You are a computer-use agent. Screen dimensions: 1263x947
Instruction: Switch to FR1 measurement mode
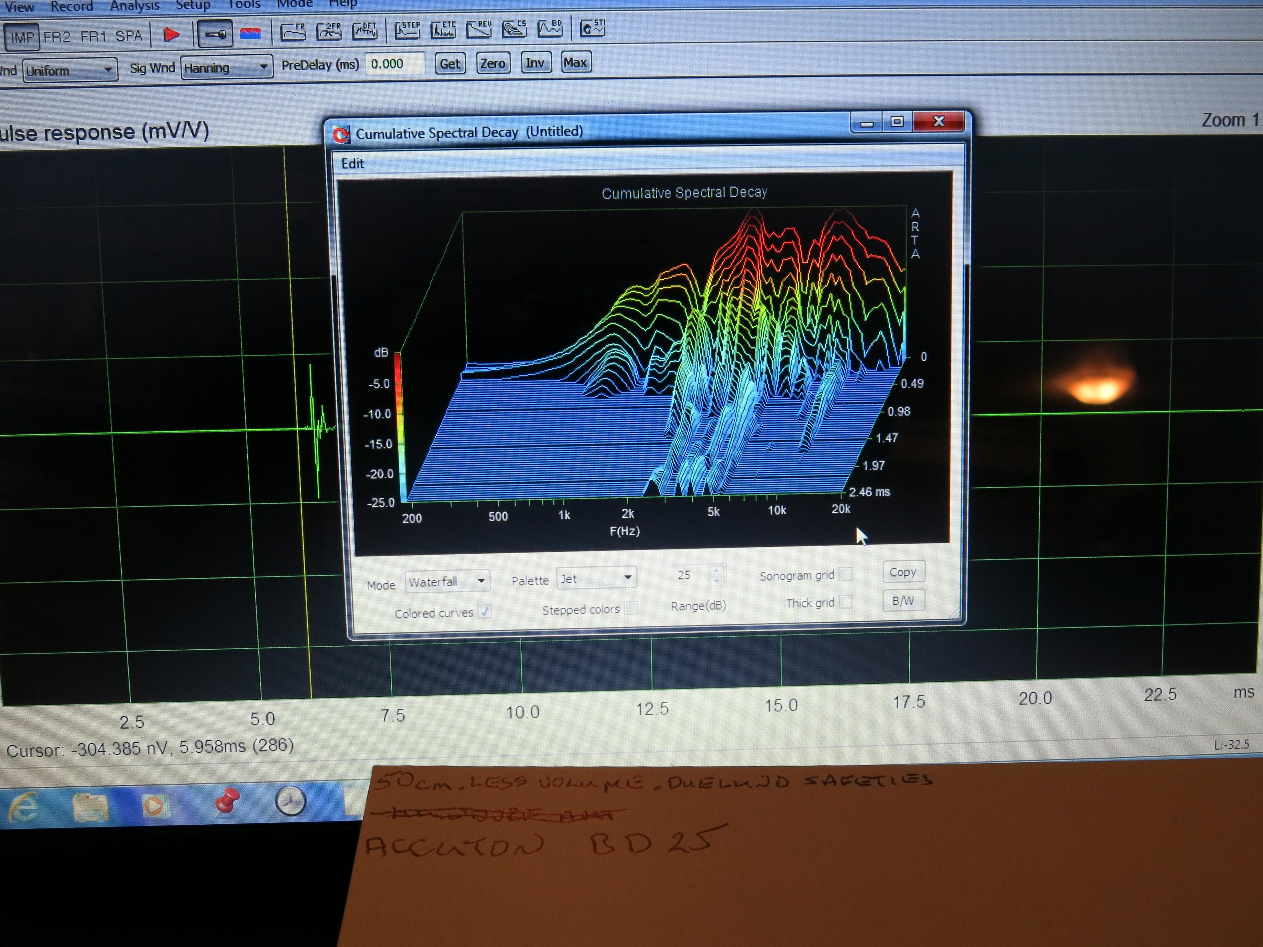coord(94,36)
